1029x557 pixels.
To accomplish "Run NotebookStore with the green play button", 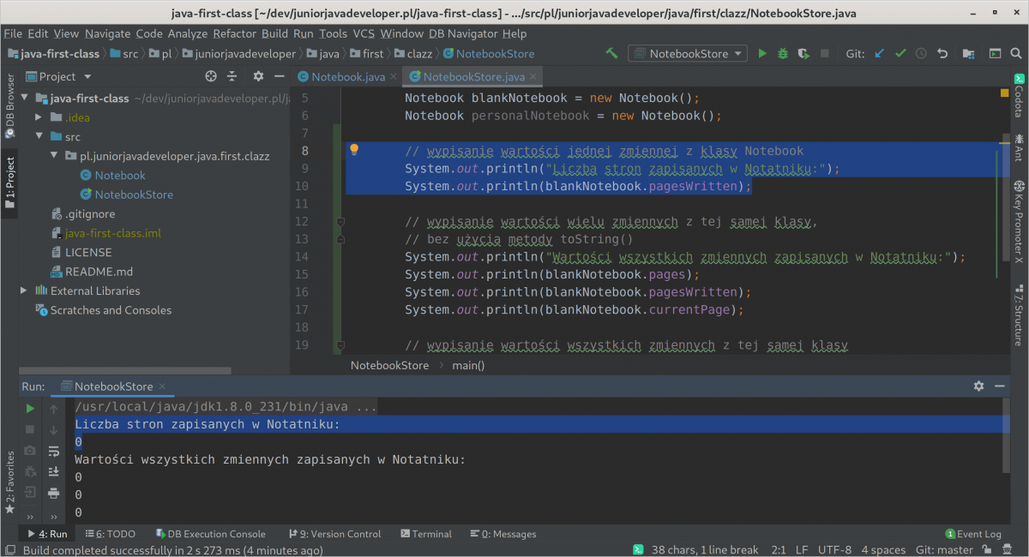I will click(762, 53).
